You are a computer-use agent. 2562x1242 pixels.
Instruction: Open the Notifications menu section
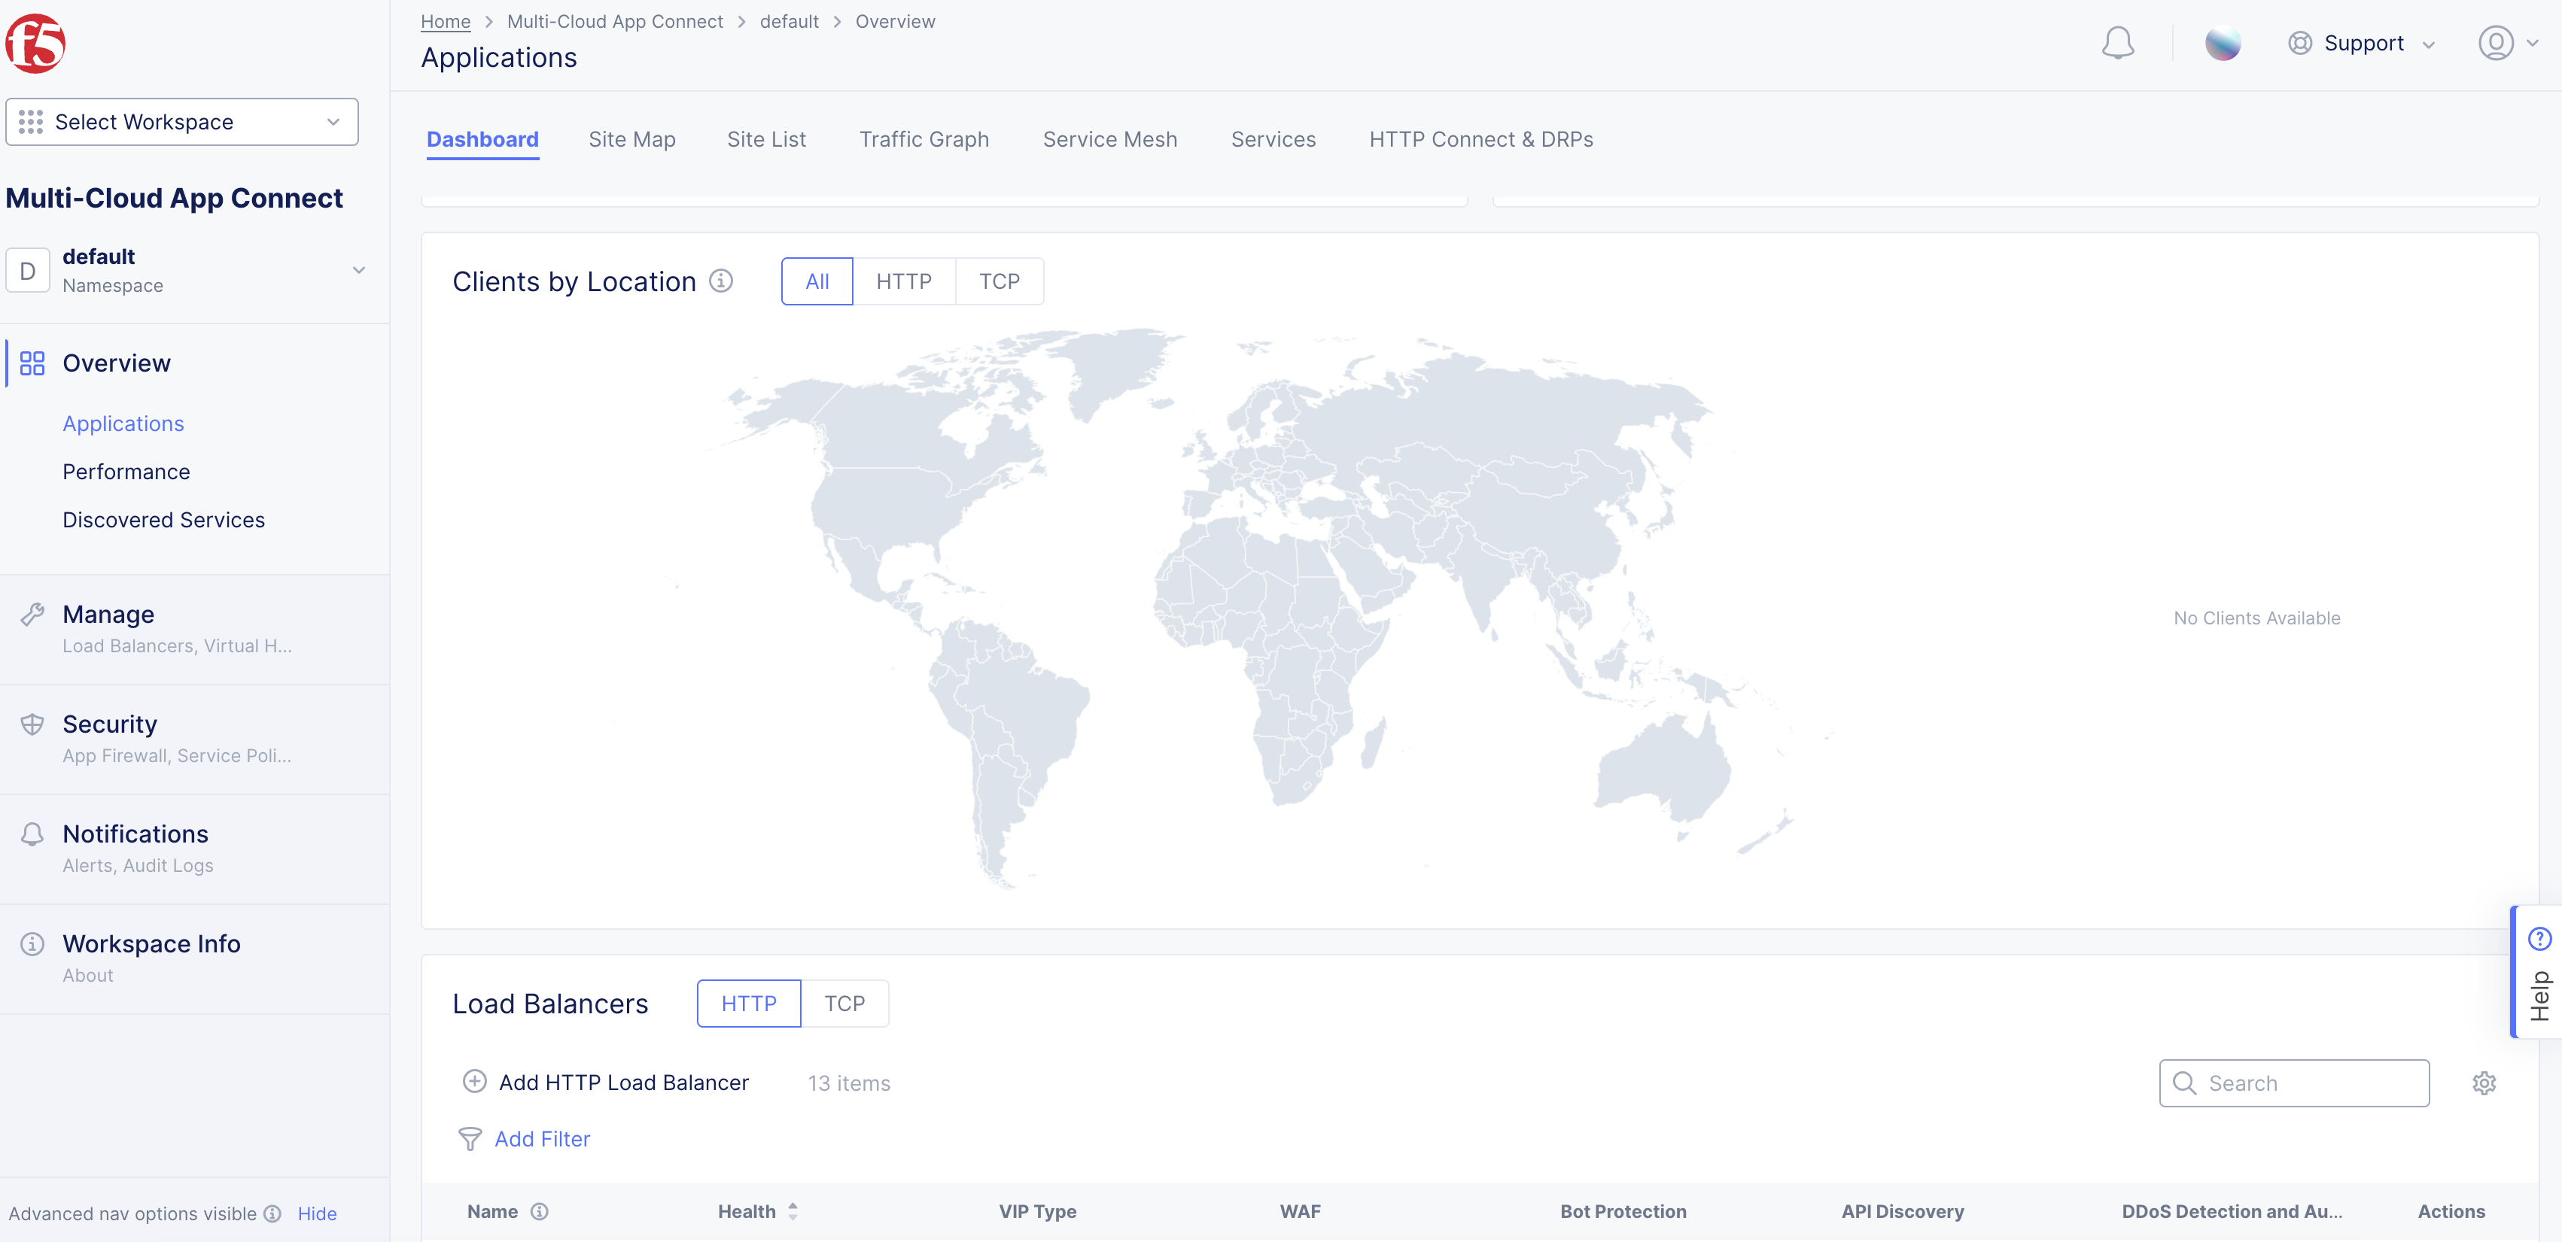pos(195,849)
